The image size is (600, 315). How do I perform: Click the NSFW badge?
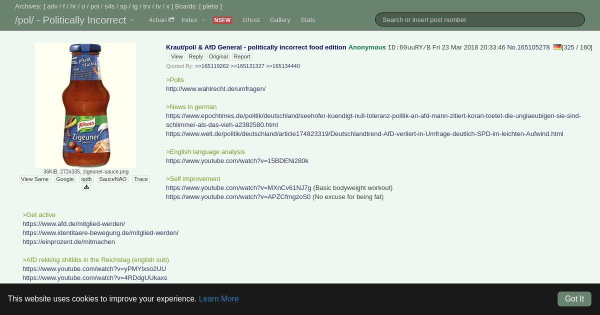[x=222, y=20]
